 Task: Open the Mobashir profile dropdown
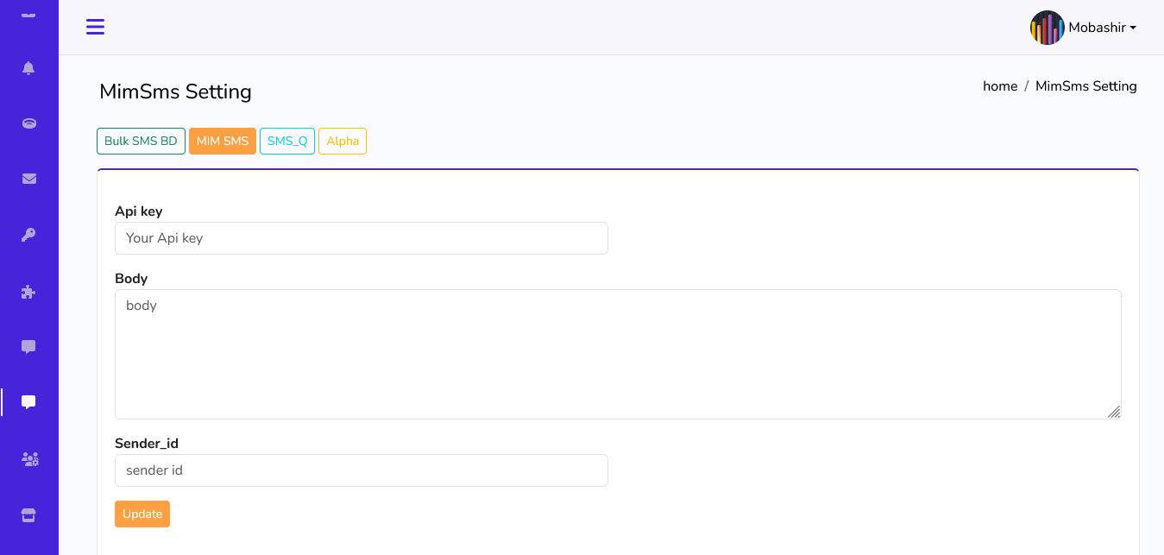[1101, 27]
